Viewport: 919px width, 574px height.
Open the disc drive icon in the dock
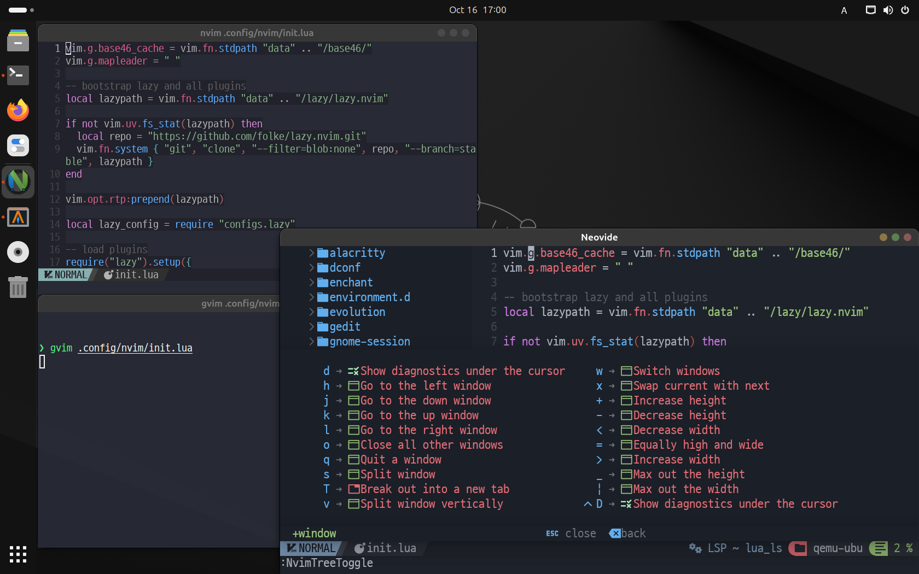click(18, 252)
